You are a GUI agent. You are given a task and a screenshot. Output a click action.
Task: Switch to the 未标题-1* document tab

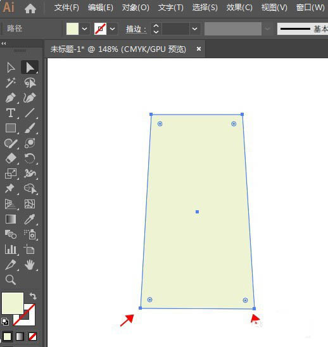118,49
